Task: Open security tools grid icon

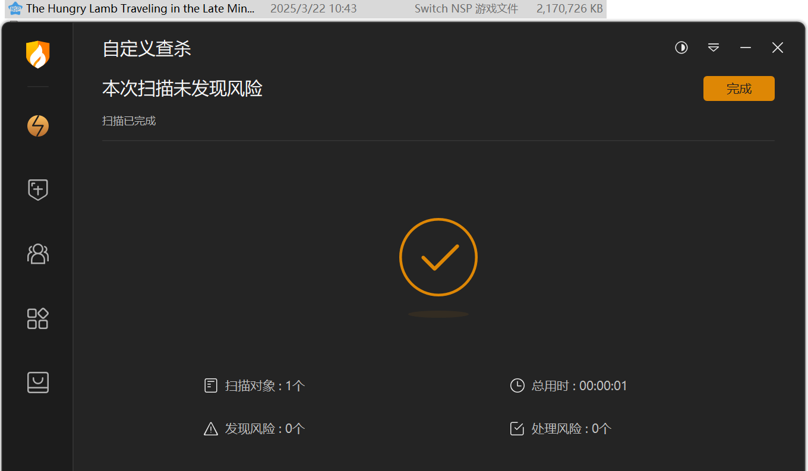Action: (38, 318)
